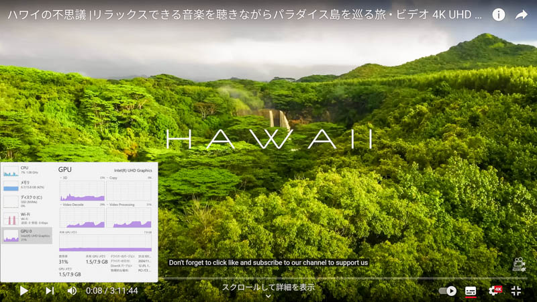Skip to the next video
The image size is (537, 302).
click(50, 291)
